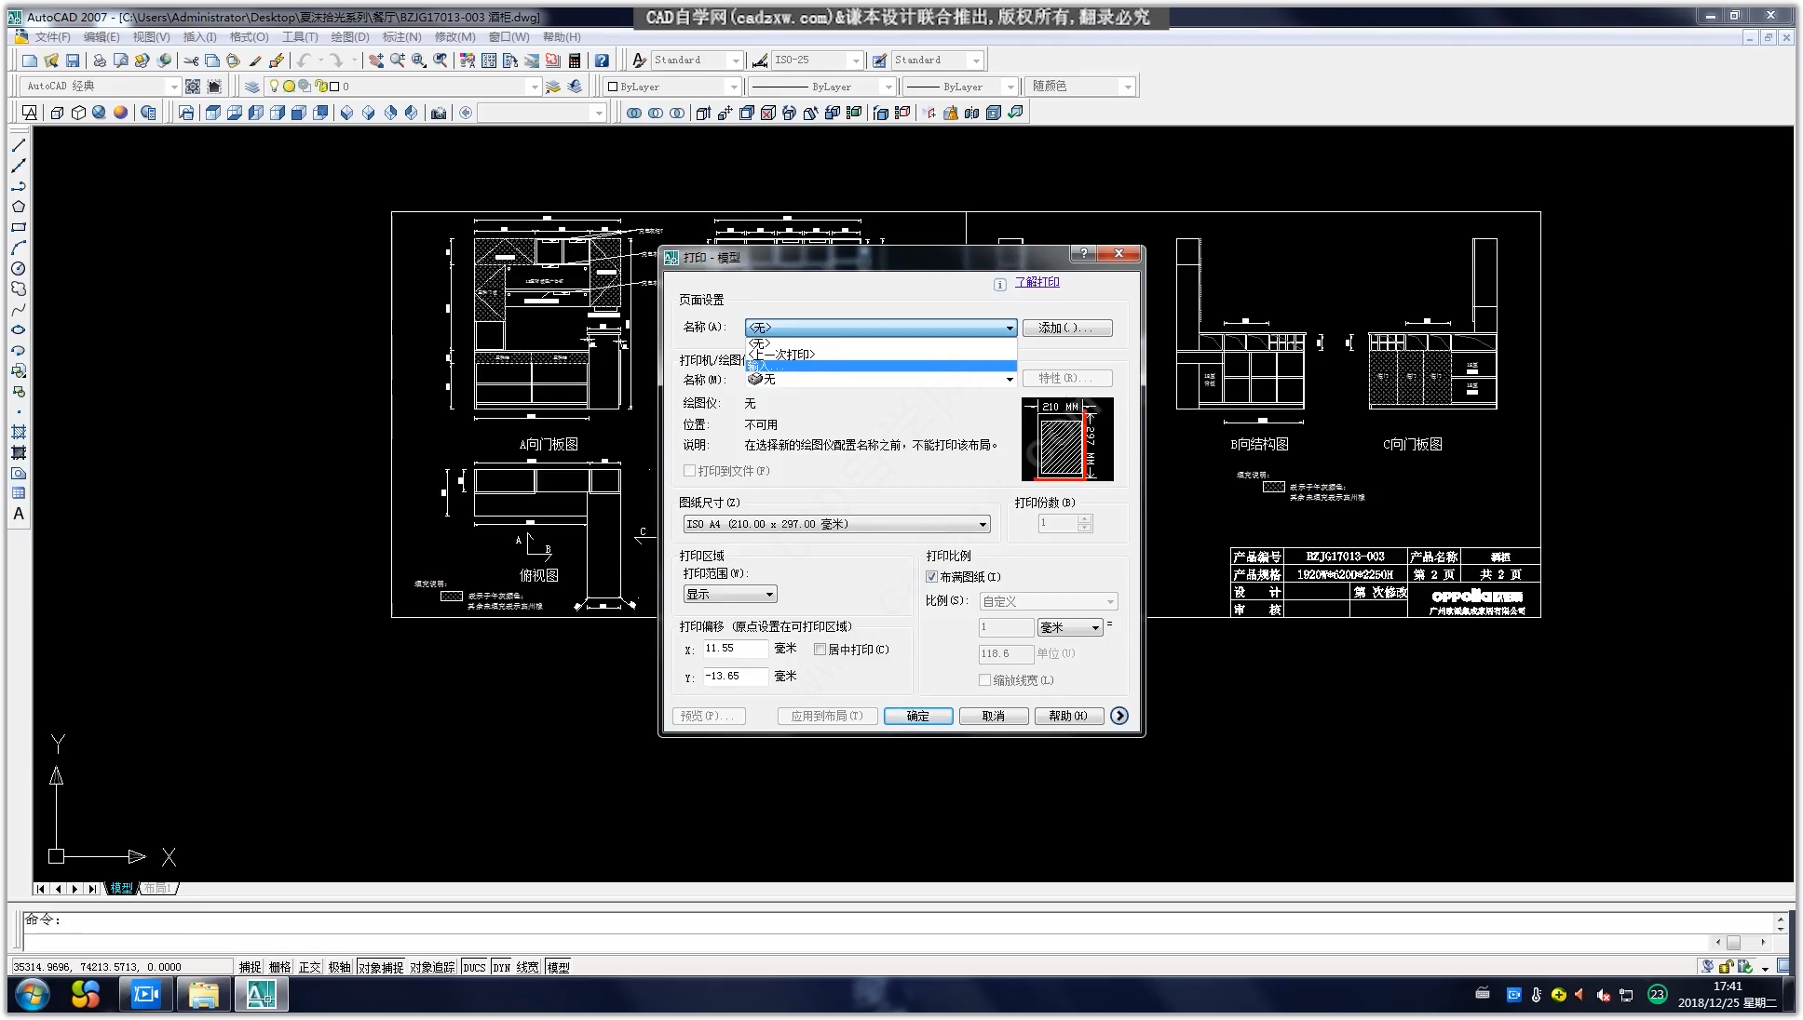Image resolution: width=1803 pixels, height=1020 pixels.
Task: Click the Help question mark toolbar icon
Action: pyautogui.click(x=602, y=60)
